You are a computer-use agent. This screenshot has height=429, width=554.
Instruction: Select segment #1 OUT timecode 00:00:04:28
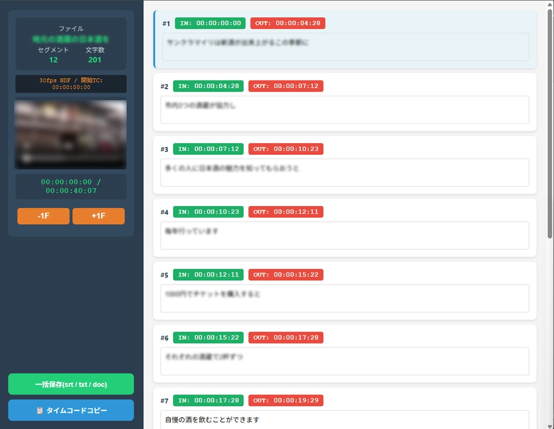pos(288,23)
